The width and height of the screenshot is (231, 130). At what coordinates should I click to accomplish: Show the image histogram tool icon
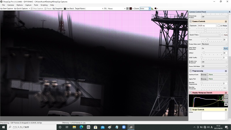point(152,9)
